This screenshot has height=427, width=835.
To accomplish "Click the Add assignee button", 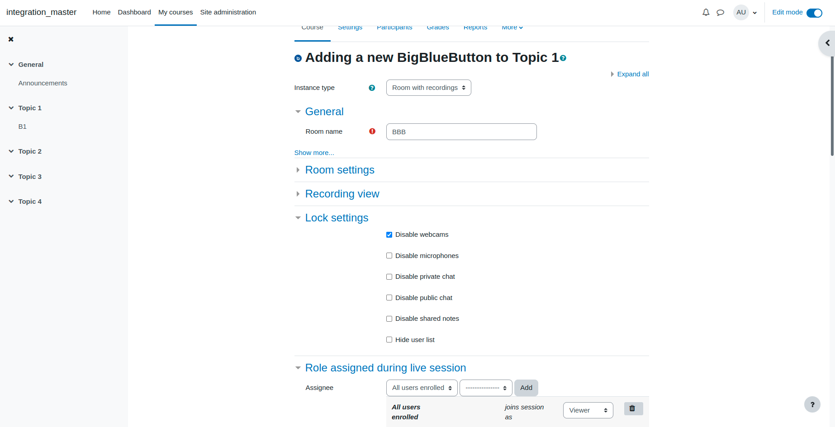I will coord(526,388).
